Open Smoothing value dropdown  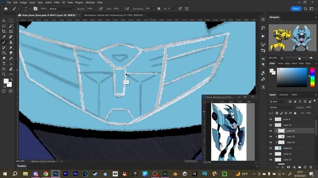[x=154, y=9]
